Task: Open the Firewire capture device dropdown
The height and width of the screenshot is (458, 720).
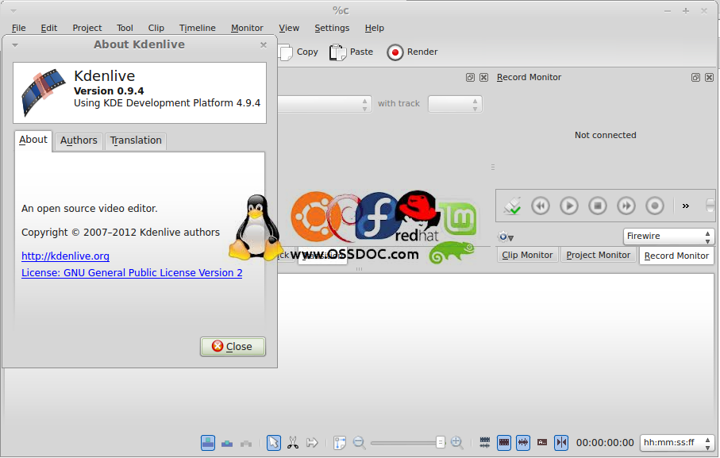Action: 668,236
